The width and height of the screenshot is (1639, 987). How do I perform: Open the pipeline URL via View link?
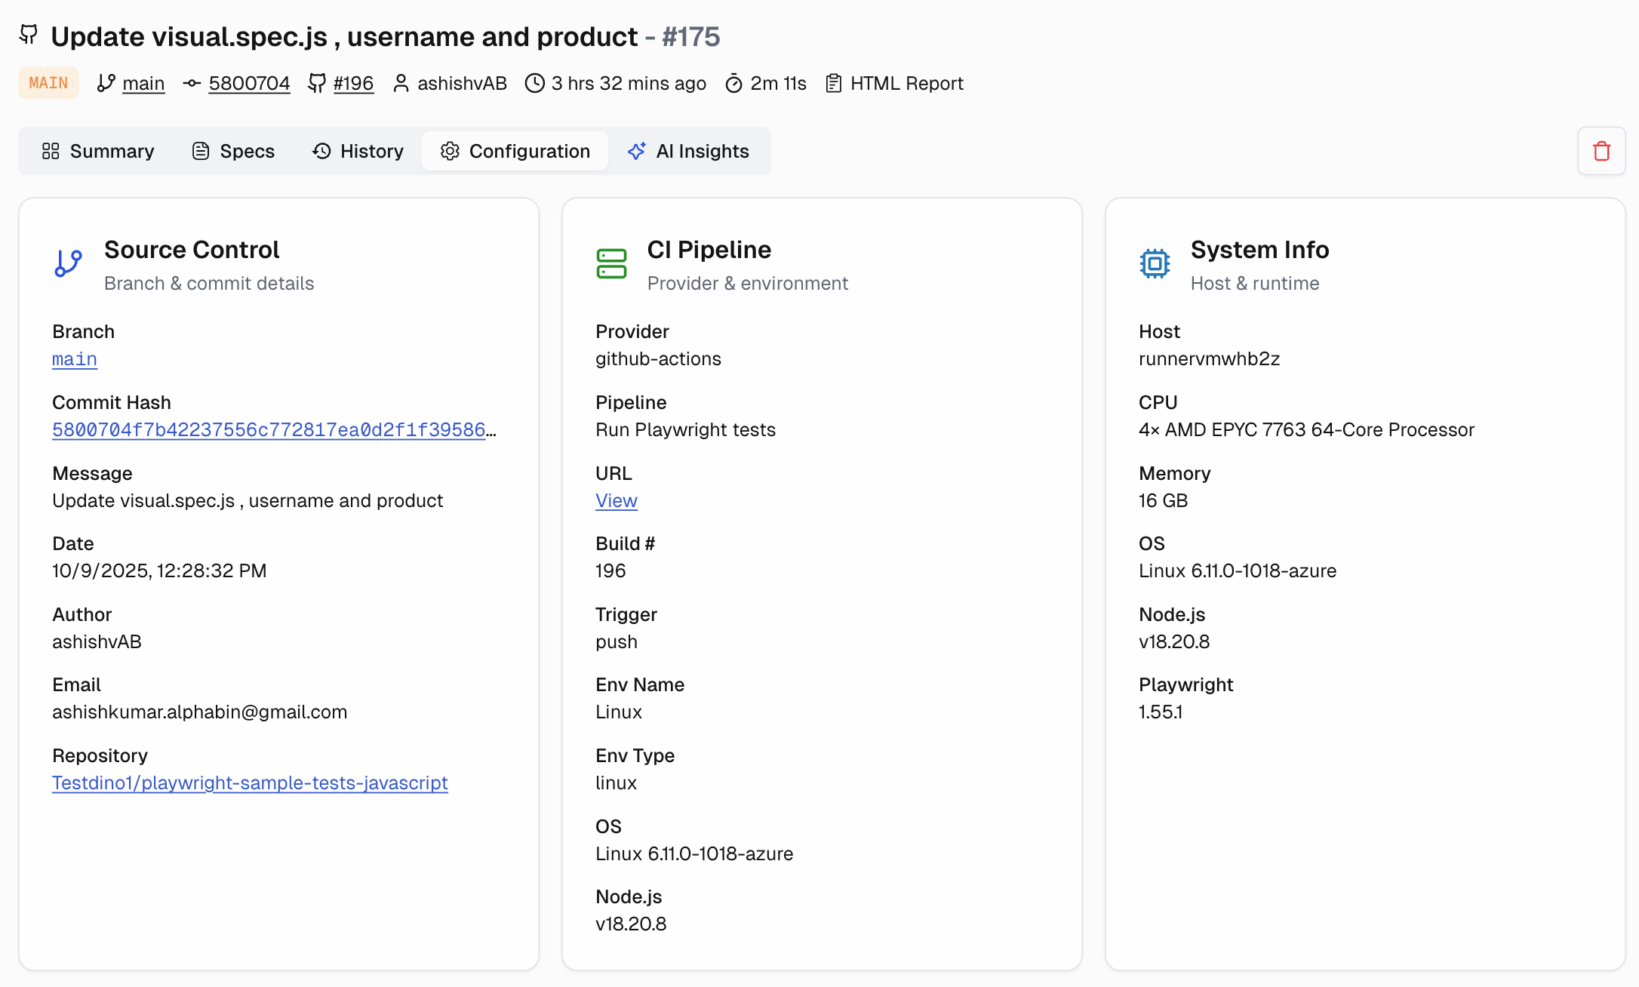(x=616, y=500)
